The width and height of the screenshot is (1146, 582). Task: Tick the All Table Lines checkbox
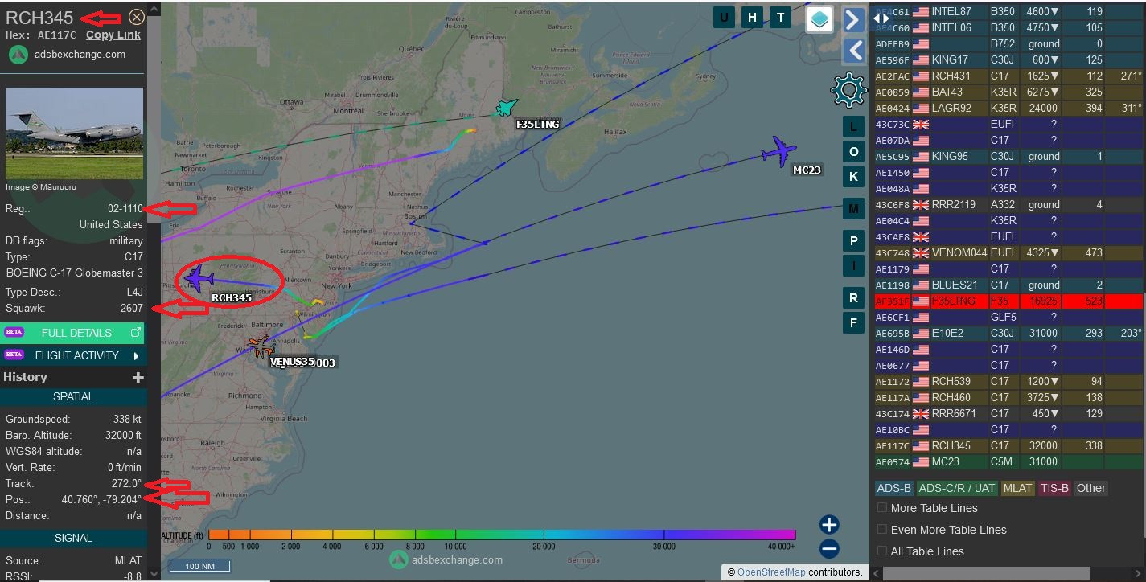[x=882, y=551]
